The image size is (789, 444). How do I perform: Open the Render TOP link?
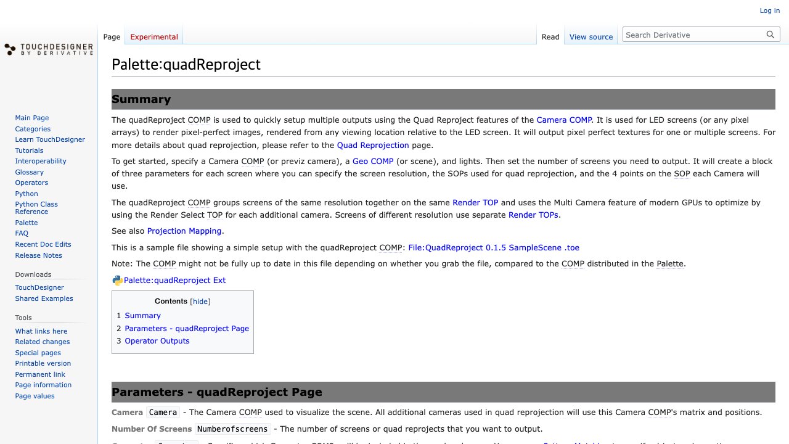pyautogui.click(x=475, y=203)
